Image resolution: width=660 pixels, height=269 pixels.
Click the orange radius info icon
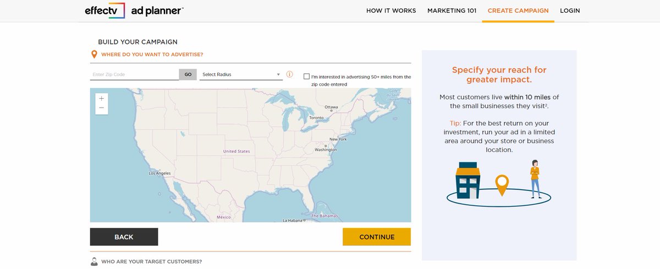click(289, 74)
